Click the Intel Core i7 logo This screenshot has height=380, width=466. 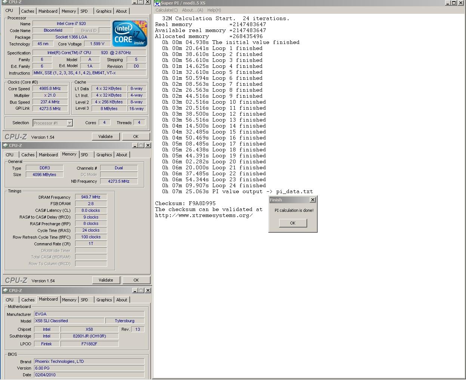point(130,34)
